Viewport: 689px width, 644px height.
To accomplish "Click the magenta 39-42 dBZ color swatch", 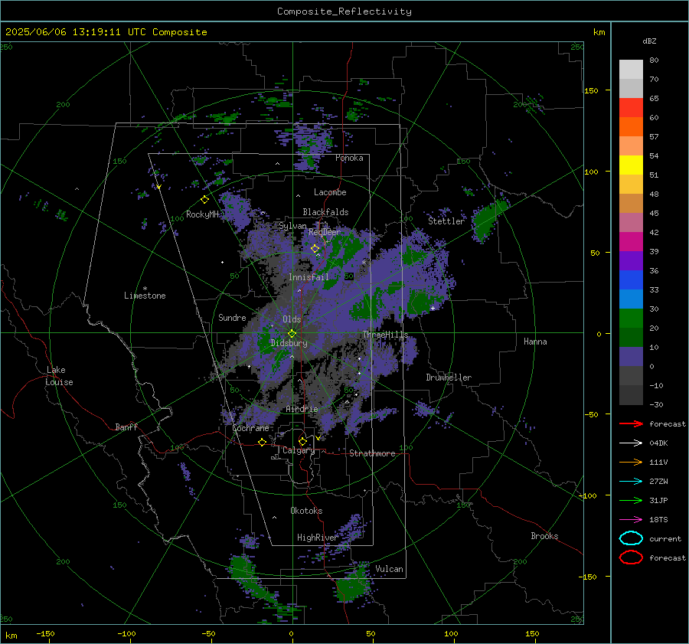I will coord(631,242).
